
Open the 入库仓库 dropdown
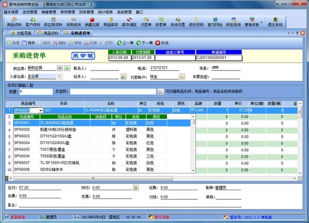(60, 77)
